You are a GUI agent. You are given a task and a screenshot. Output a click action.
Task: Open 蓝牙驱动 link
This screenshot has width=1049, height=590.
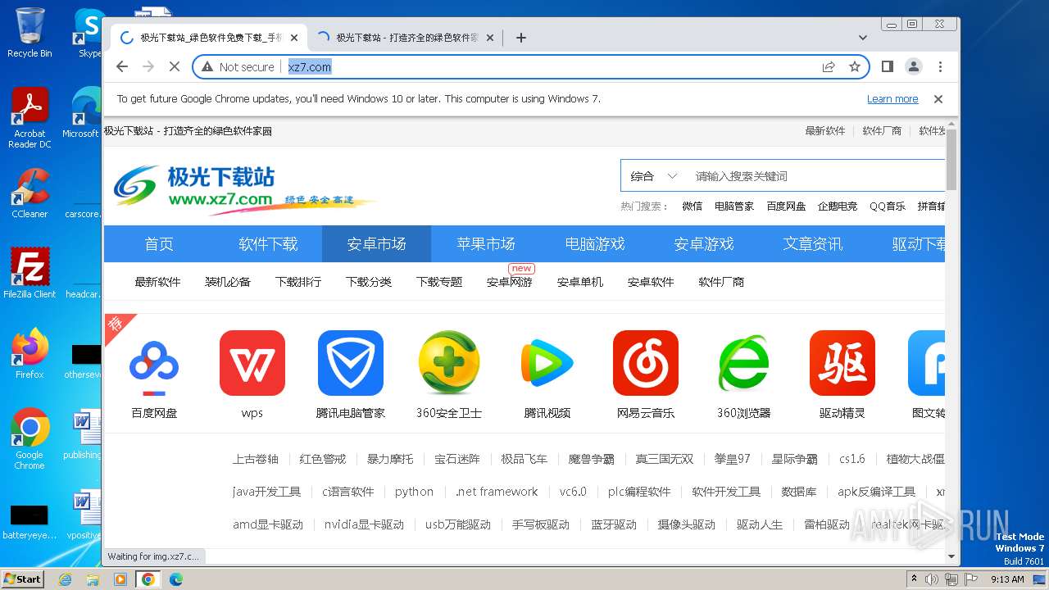tap(614, 524)
